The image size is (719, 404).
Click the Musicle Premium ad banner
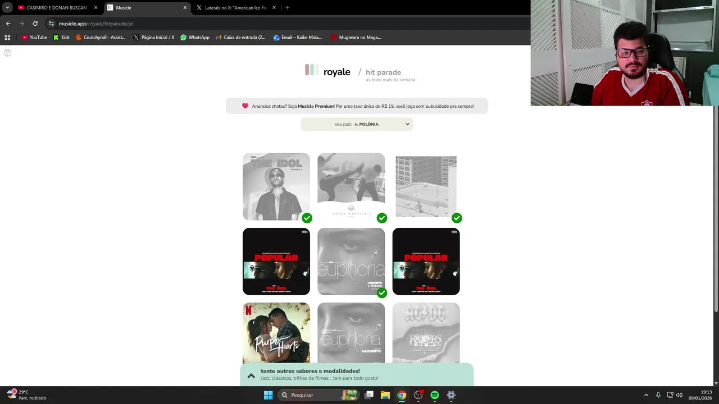357,106
